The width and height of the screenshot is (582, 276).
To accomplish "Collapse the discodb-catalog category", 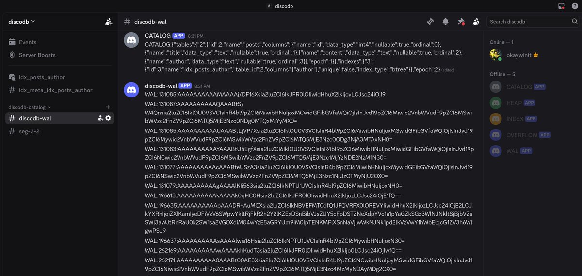I will (29, 107).
